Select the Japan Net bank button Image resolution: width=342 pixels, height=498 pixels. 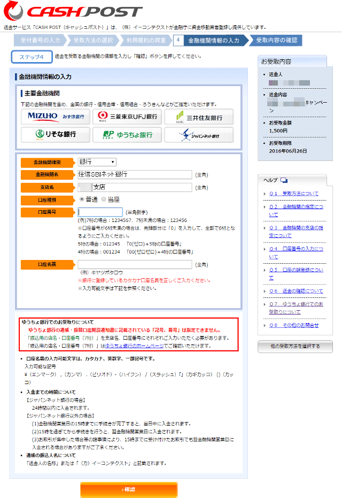coord(199,135)
